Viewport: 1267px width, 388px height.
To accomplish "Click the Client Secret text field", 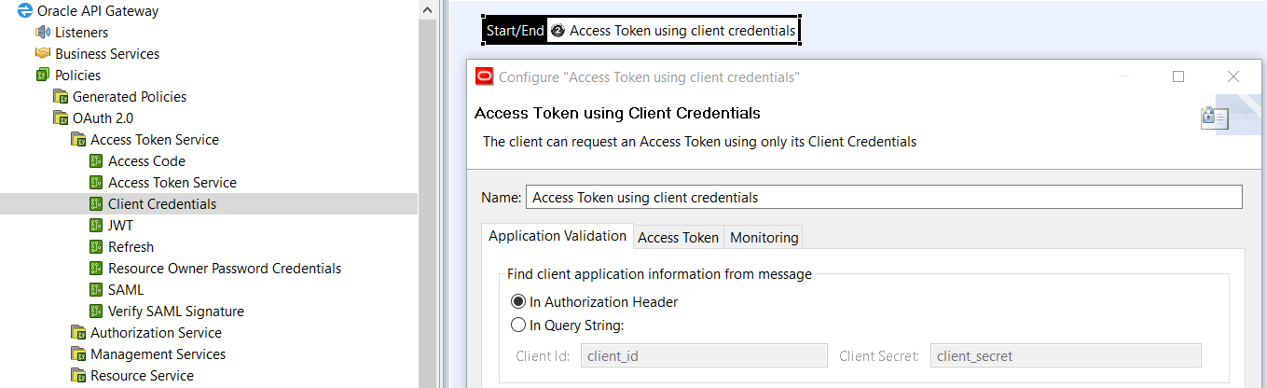I will 1066,356.
